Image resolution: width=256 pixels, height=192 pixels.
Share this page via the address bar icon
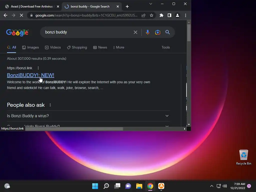coord(143,15)
